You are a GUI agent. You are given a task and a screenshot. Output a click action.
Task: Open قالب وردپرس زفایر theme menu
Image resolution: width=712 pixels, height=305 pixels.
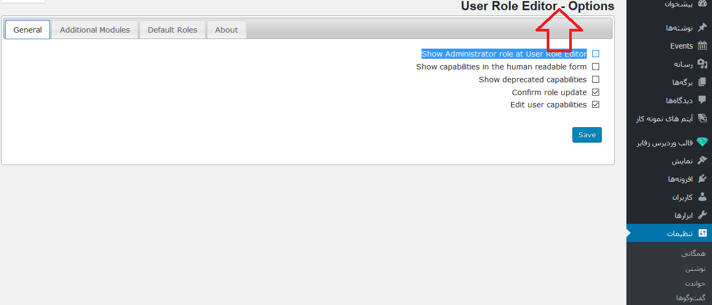[669, 143]
